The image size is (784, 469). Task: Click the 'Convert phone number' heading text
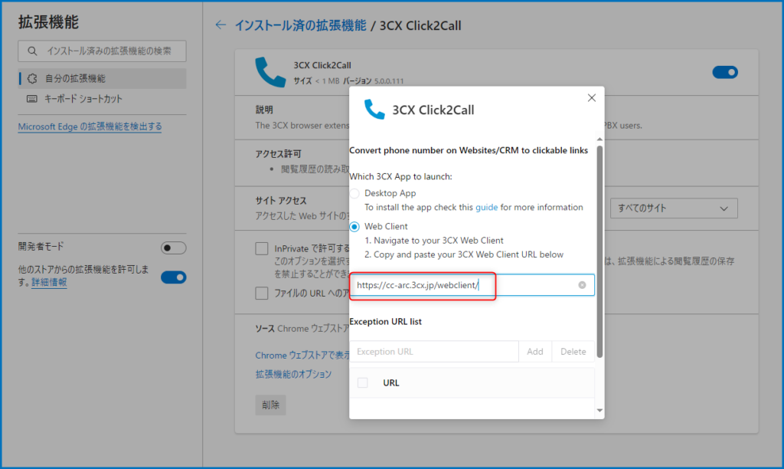(469, 151)
